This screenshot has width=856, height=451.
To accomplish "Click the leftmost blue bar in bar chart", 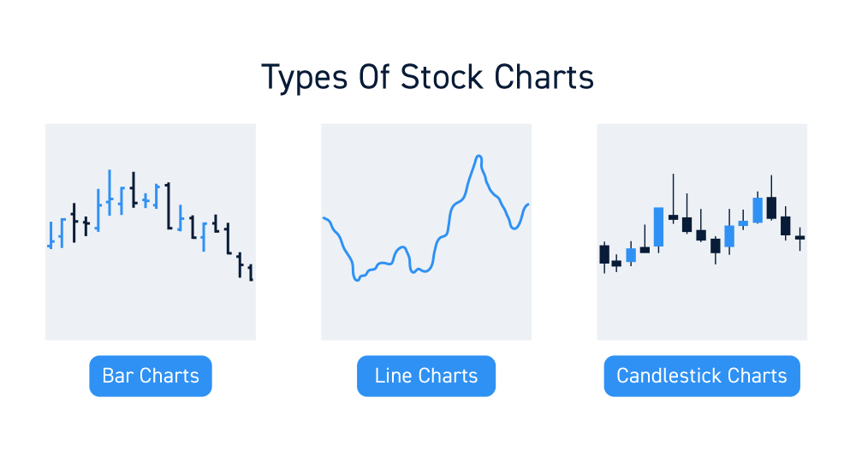I will (x=51, y=234).
